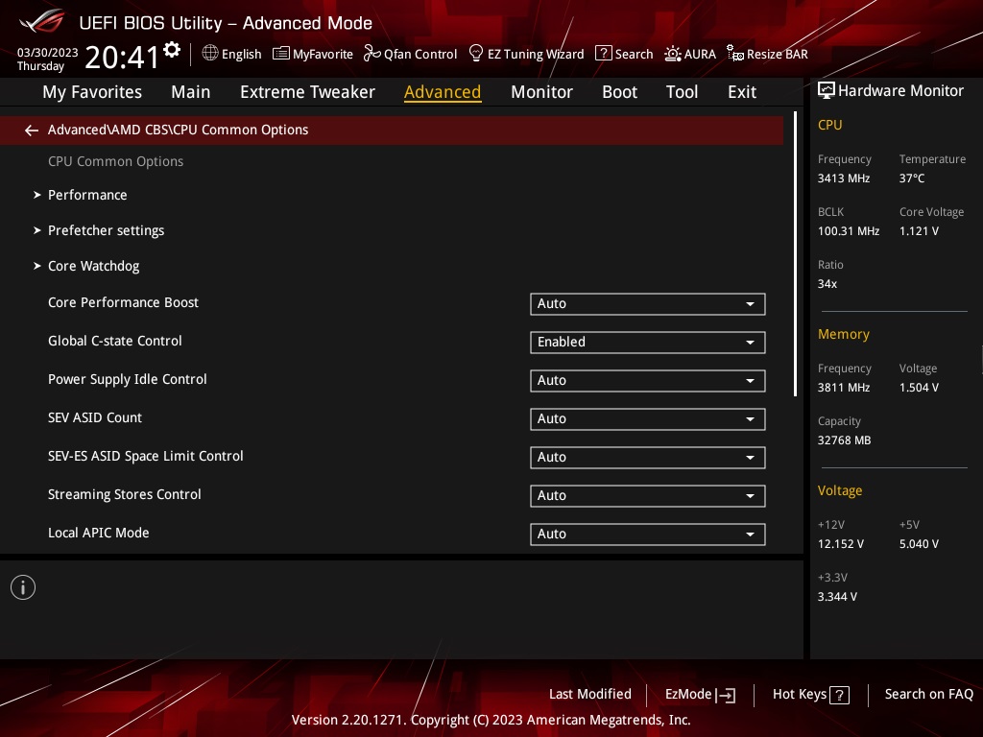This screenshot has height=737, width=983.
Task: Click the EZ Tuning Wizard bulb icon
Action: [x=476, y=54]
